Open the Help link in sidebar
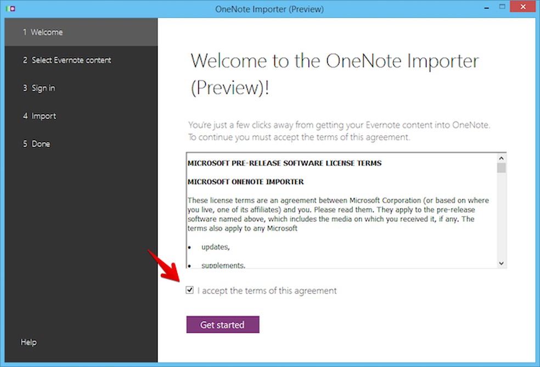 click(29, 342)
